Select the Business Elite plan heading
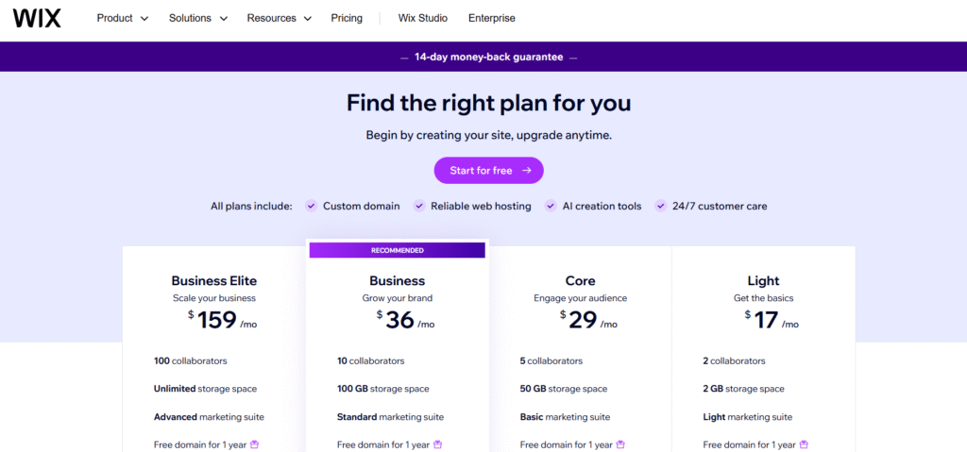 coord(214,280)
